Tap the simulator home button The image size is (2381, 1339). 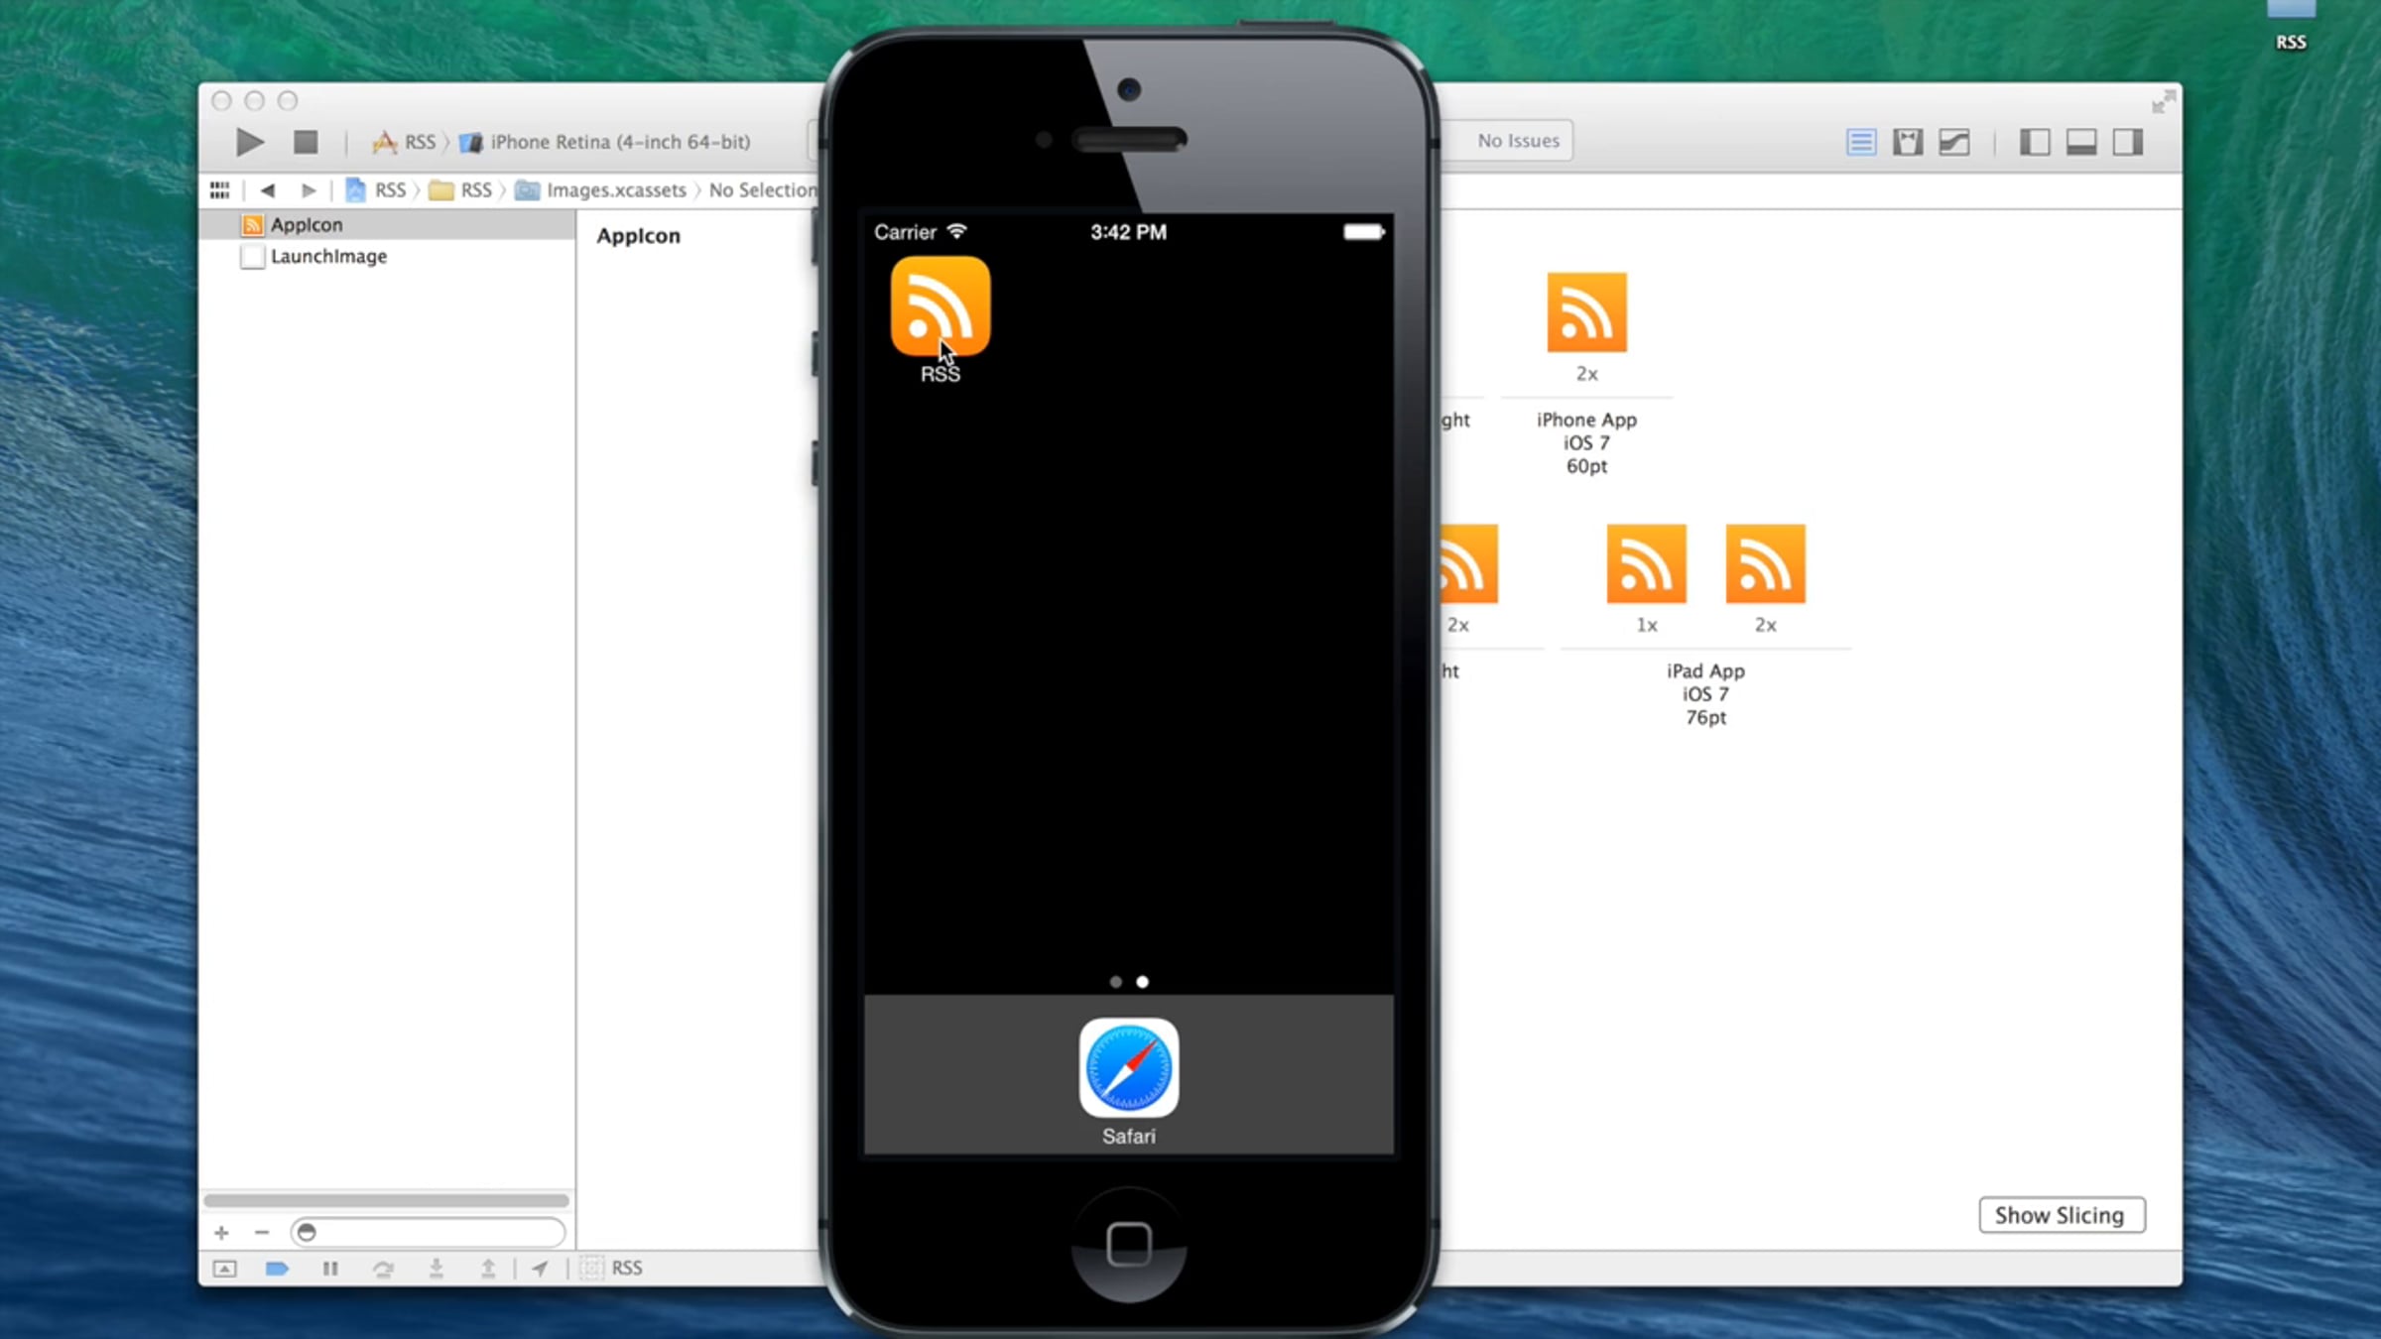click(1129, 1245)
